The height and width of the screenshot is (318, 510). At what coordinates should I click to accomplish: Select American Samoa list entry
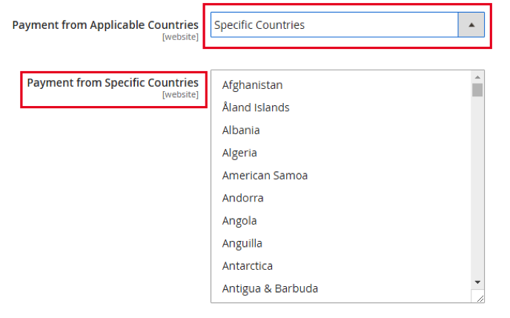(x=265, y=176)
